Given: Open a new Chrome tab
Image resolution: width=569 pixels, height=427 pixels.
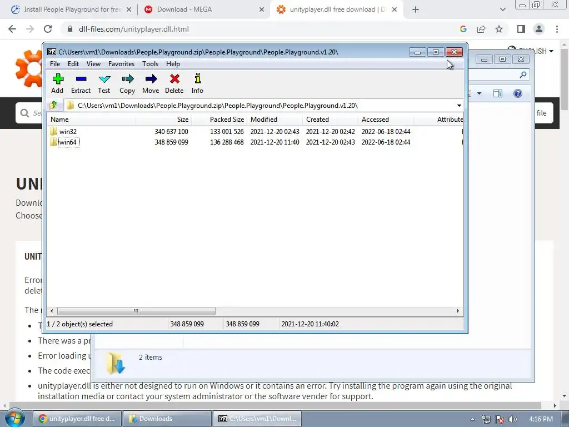Looking at the screenshot, I should (x=416, y=9).
